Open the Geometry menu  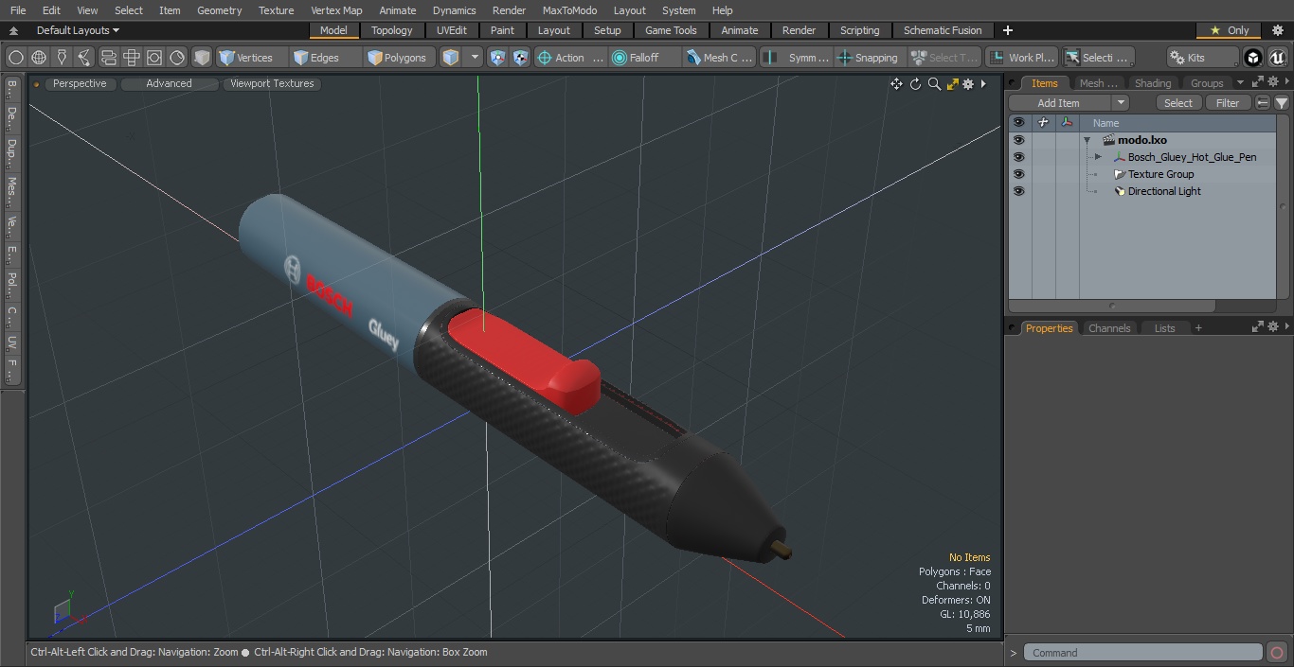[x=219, y=10]
